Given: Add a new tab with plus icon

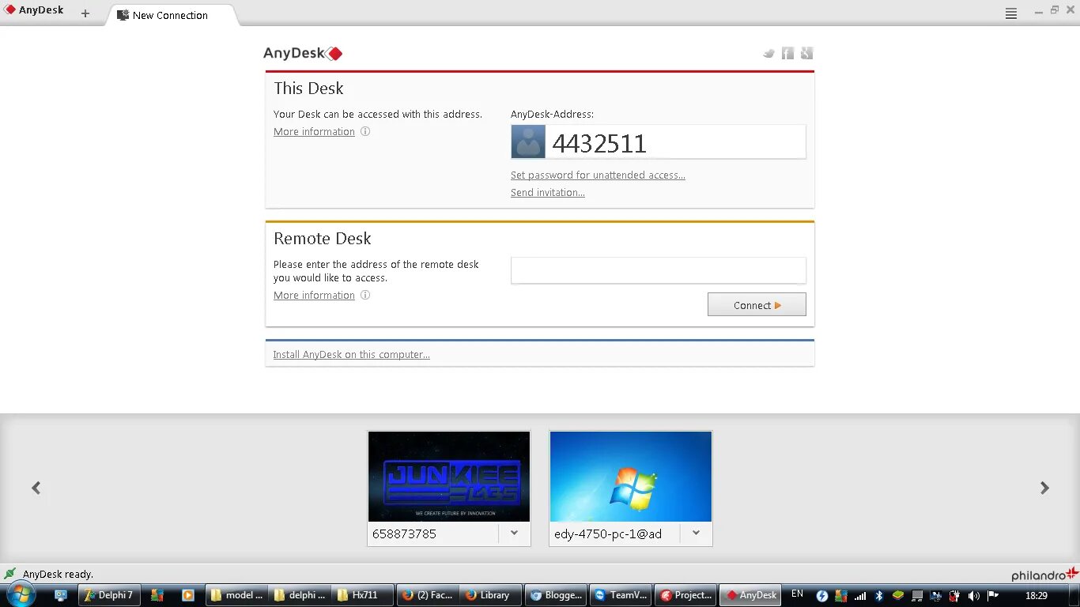Looking at the screenshot, I should [85, 13].
